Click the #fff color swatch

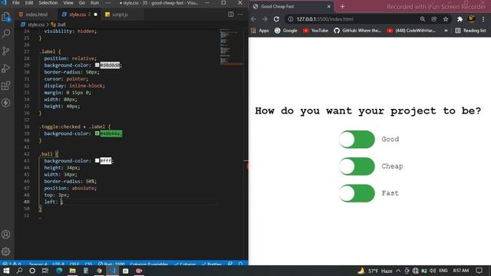[x=97, y=160]
